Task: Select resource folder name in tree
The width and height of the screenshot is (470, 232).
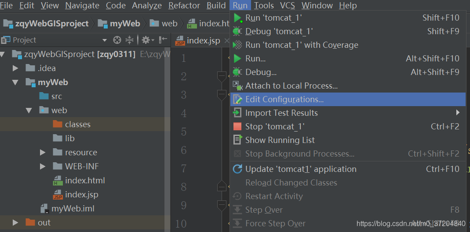Action: pyautogui.click(x=81, y=152)
